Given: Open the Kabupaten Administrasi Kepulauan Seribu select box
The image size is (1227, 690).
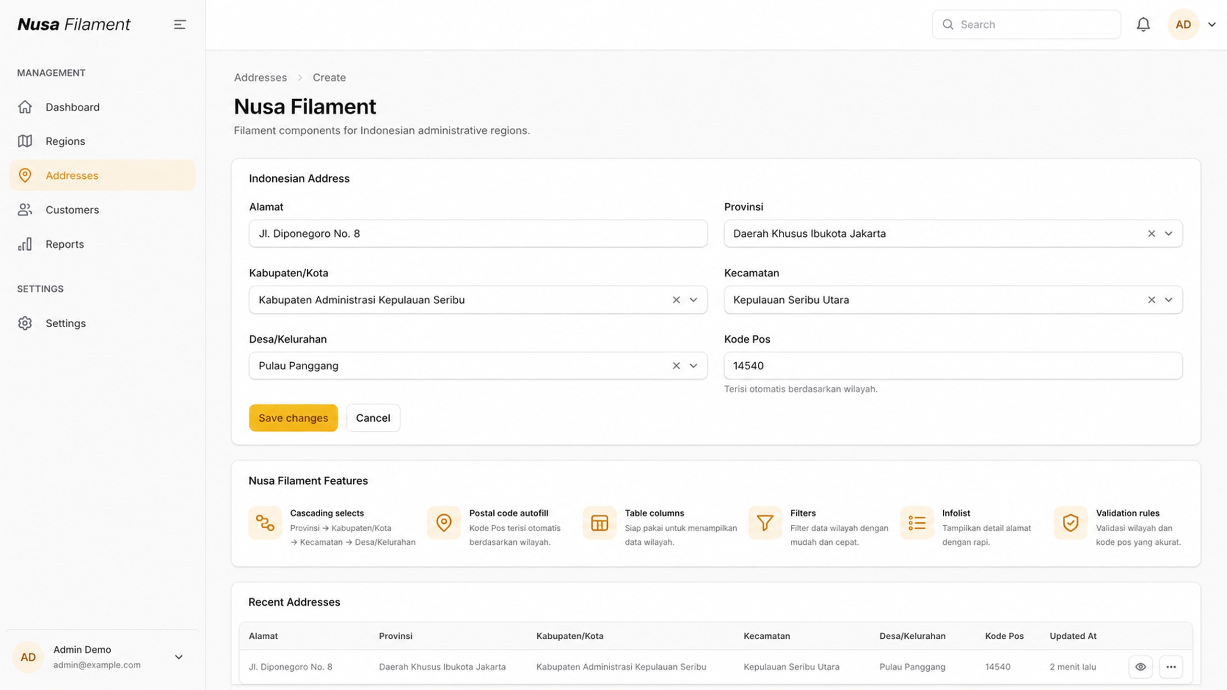Looking at the screenshot, I should [478, 299].
